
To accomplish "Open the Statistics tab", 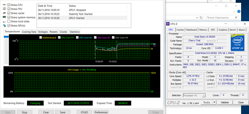I will click(74, 32).
